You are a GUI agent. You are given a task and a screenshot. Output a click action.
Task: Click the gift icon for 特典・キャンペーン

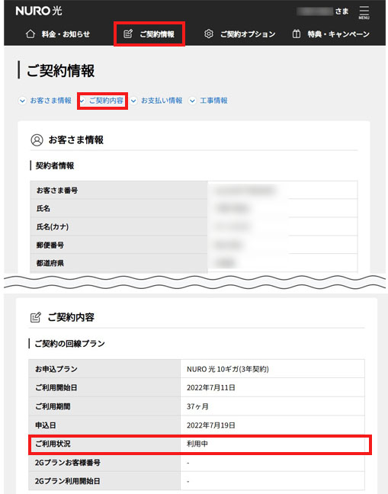[x=297, y=34]
